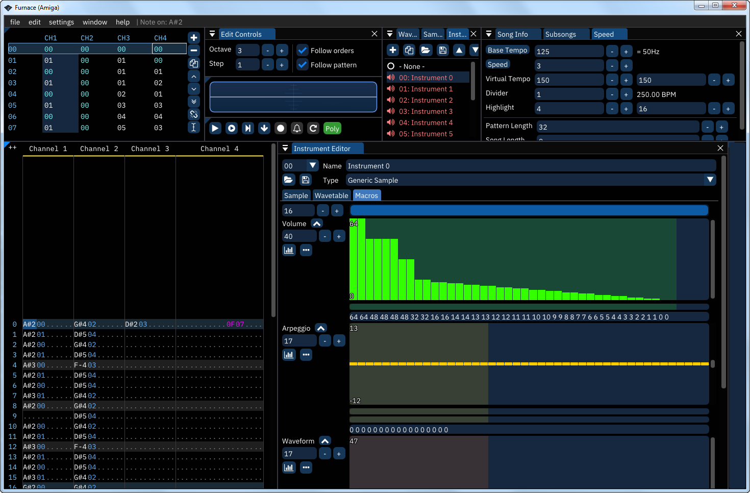This screenshot has width=750, height=493.
Task: Toggle the Poly button
Action: (x=332, y=129)
